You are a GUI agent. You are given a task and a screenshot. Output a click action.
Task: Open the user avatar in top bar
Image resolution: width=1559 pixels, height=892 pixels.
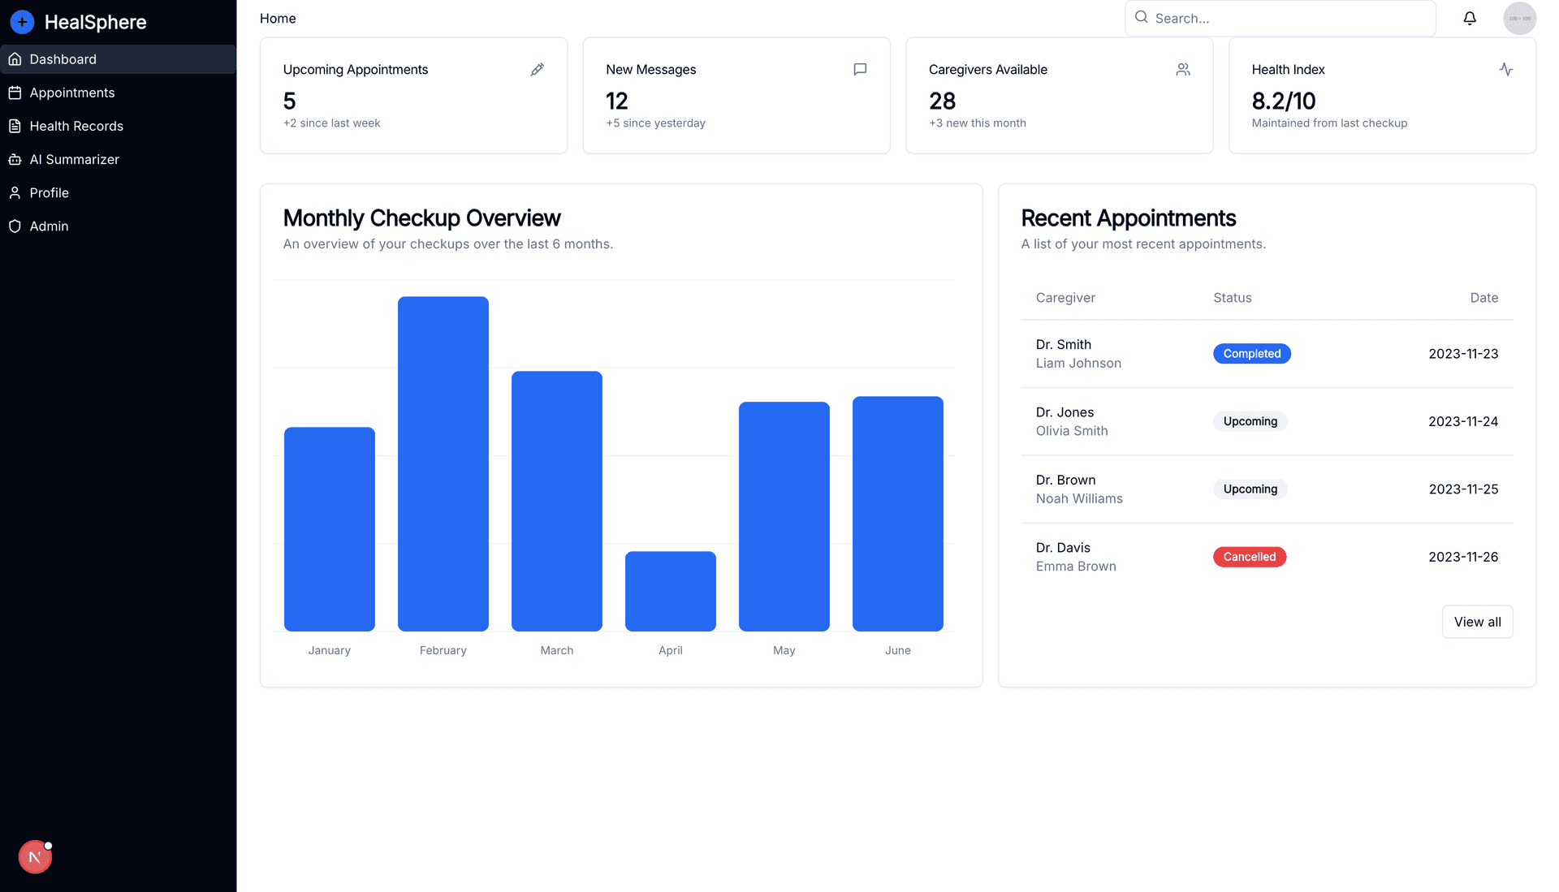(1518, 18)
